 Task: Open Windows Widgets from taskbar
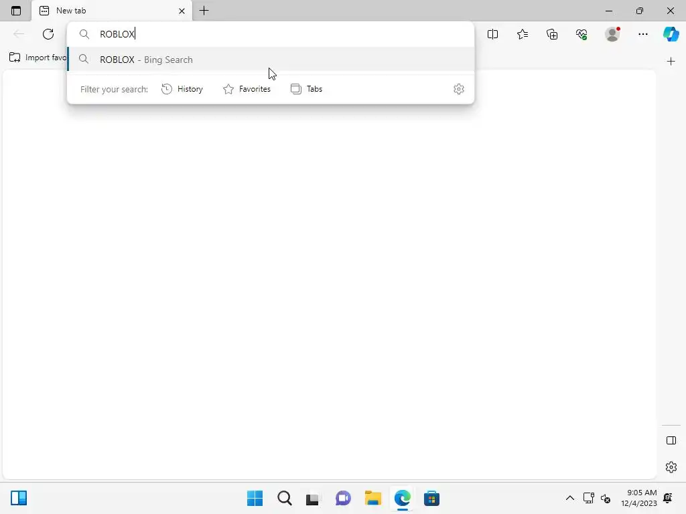19,498
